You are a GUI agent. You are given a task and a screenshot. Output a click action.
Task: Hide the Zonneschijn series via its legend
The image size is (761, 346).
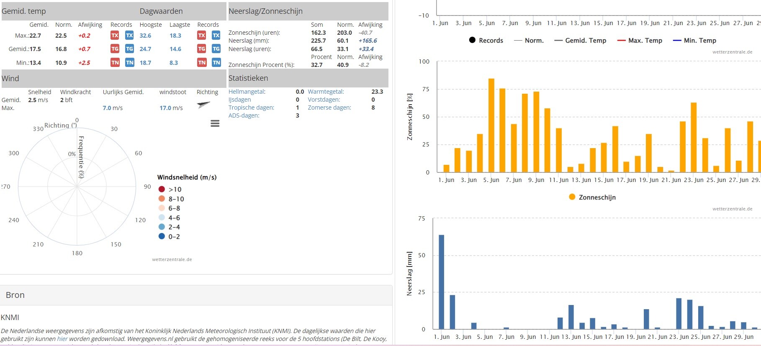point(592,197)
